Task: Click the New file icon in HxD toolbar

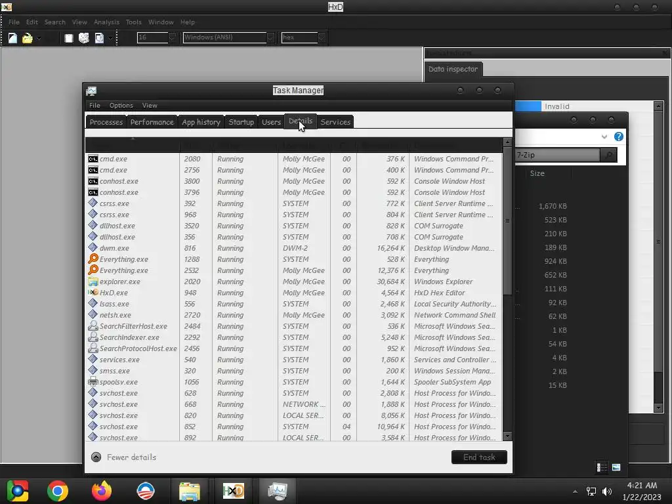Action: (x=13, y=38)
